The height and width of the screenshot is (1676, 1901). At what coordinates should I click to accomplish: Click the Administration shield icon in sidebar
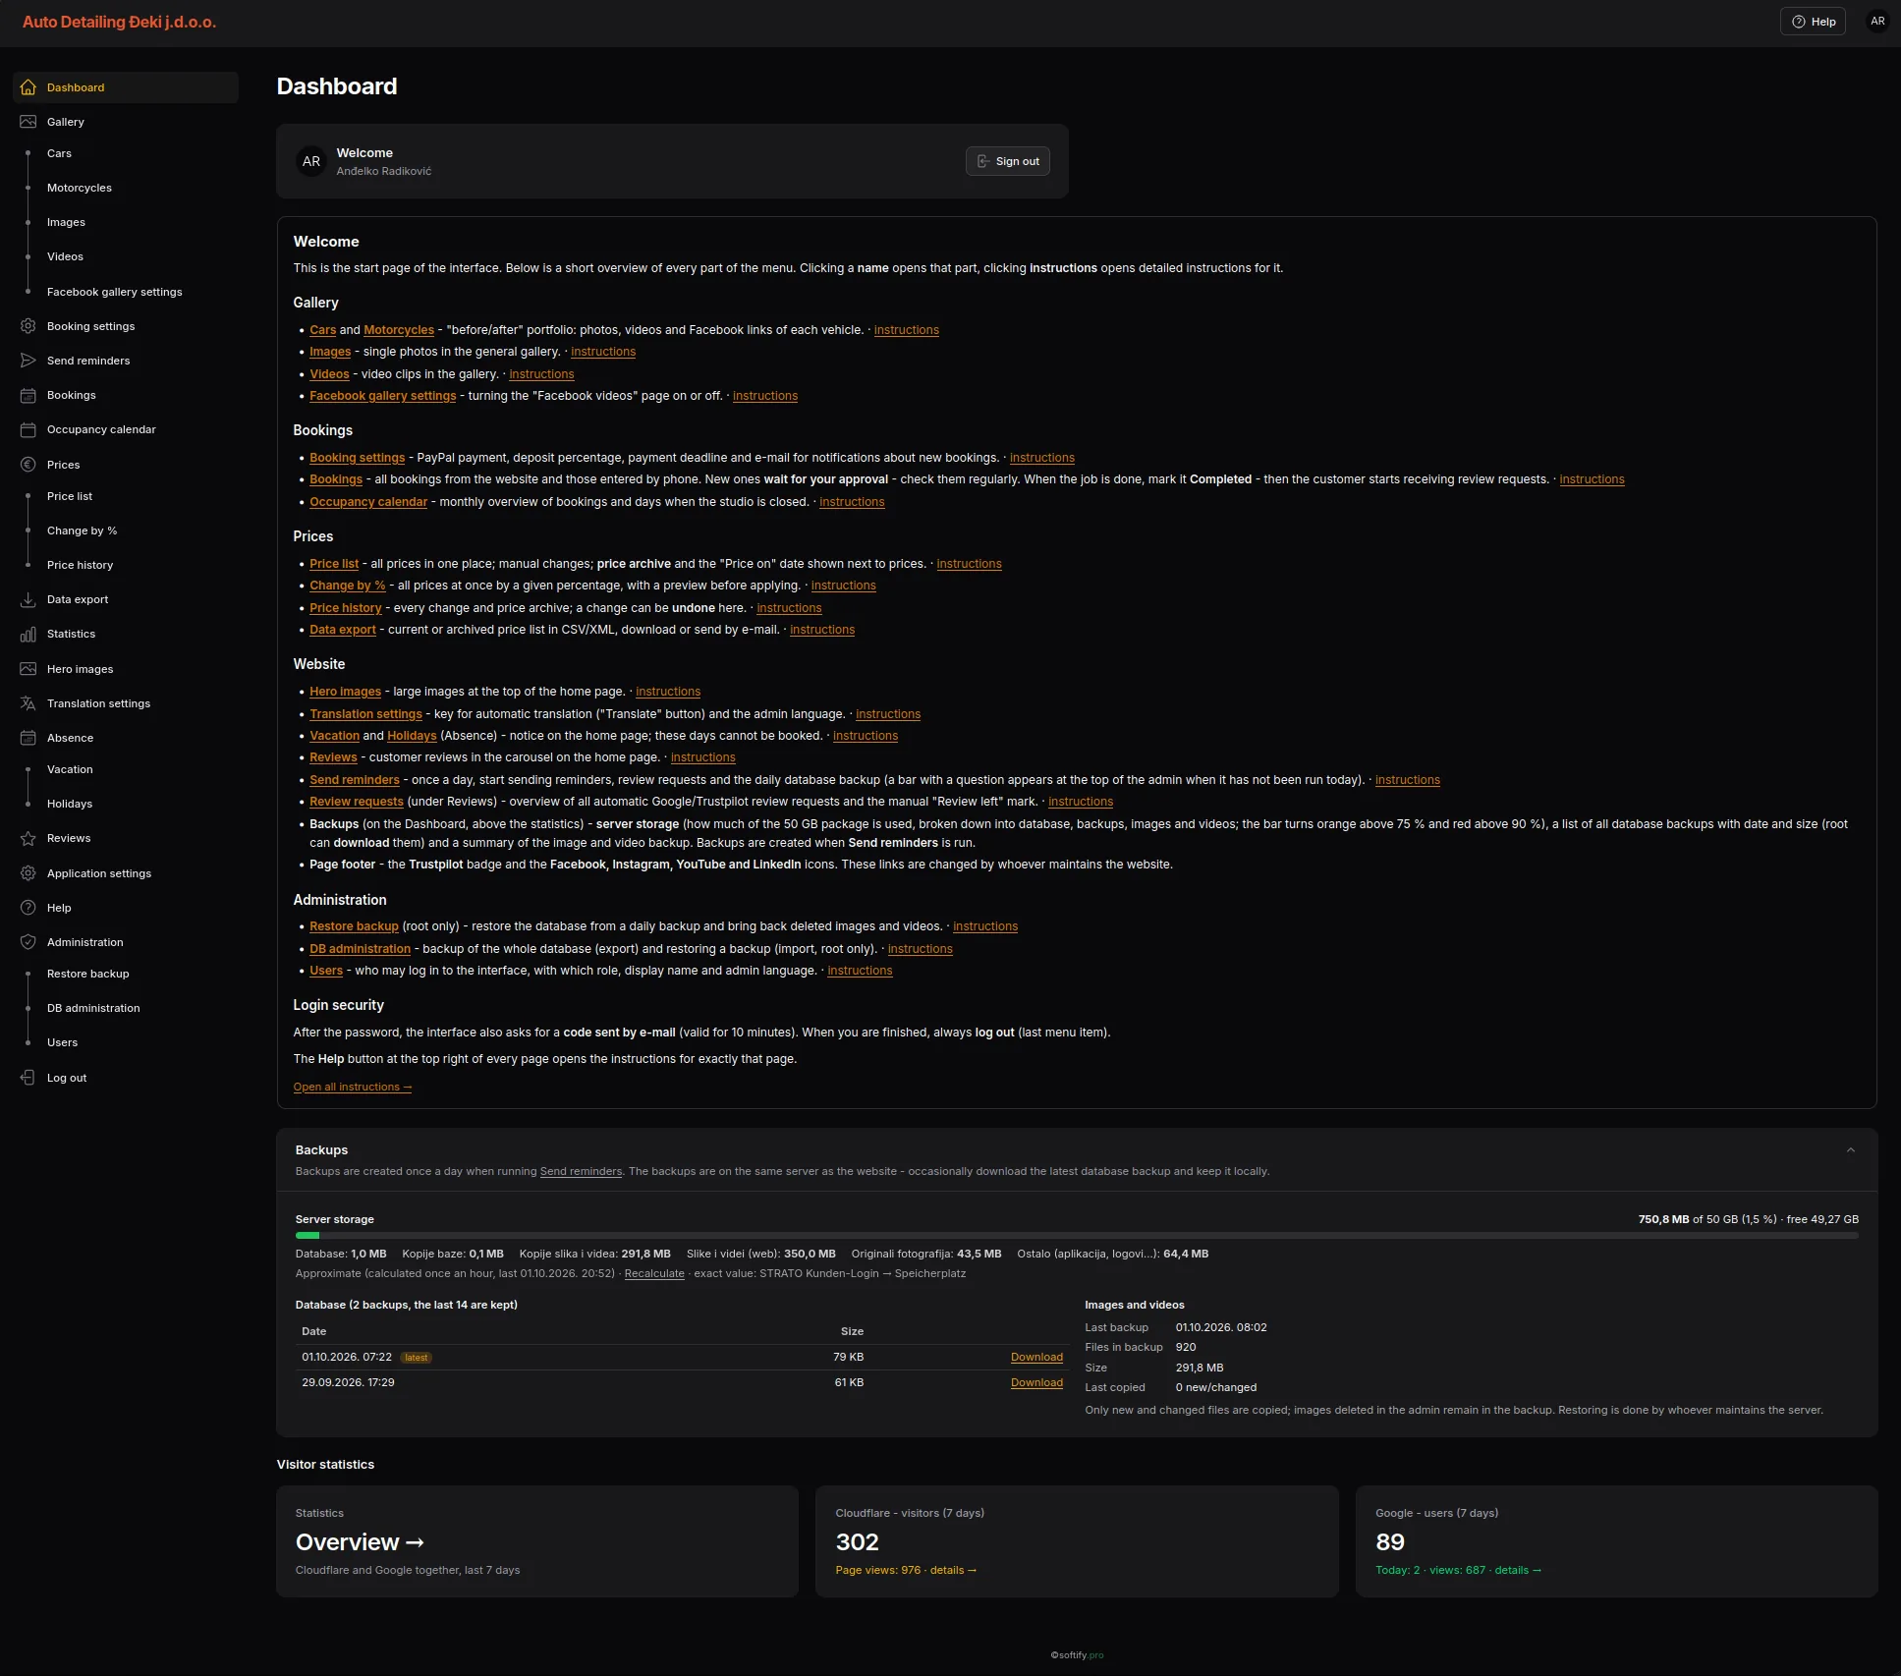[28, 942]
